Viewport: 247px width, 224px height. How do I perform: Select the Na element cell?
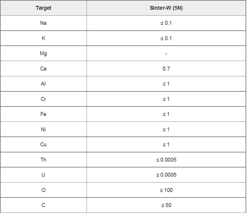(x=43, y=23)
